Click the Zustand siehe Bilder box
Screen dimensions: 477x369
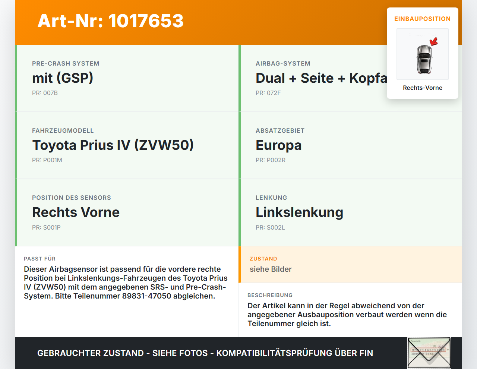(x=350, y=264)
